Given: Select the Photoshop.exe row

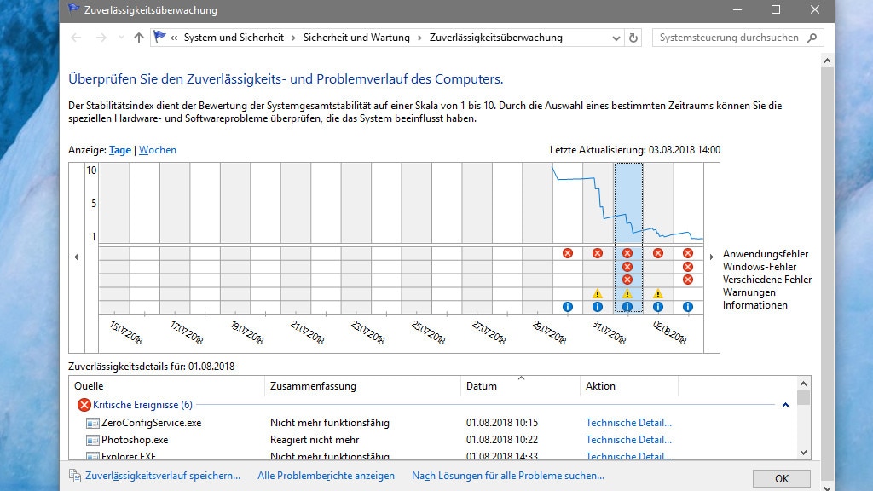Looking at the screenshot, I should (434, 440).
